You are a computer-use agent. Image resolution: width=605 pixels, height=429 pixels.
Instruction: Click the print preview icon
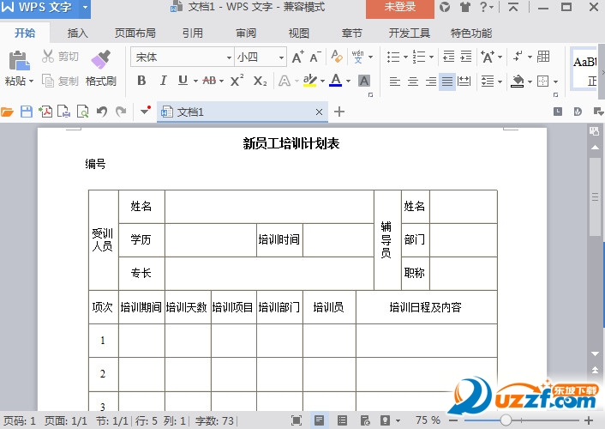point(83,112)
